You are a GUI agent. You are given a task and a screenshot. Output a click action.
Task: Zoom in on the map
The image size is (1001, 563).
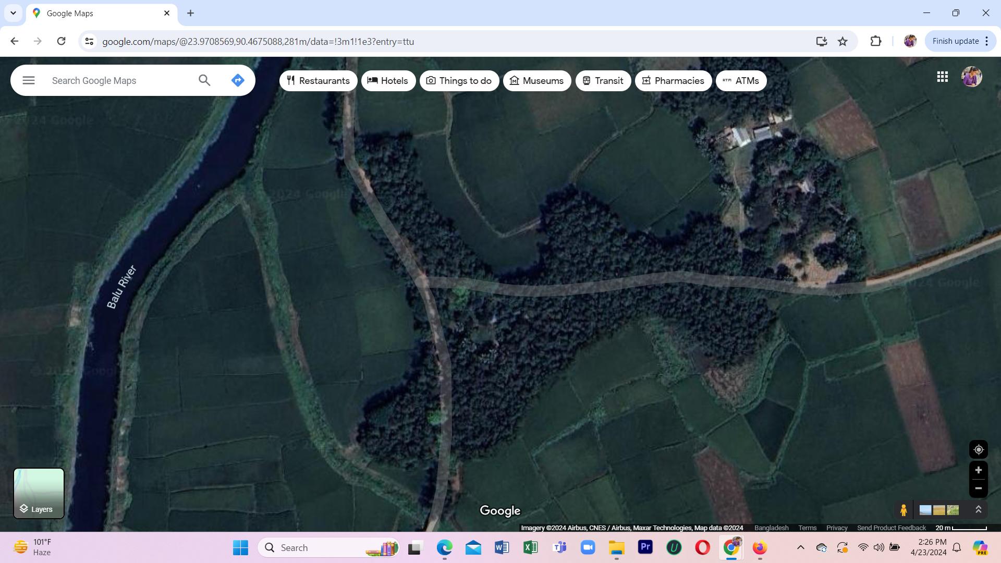click(x=979, y=470)
